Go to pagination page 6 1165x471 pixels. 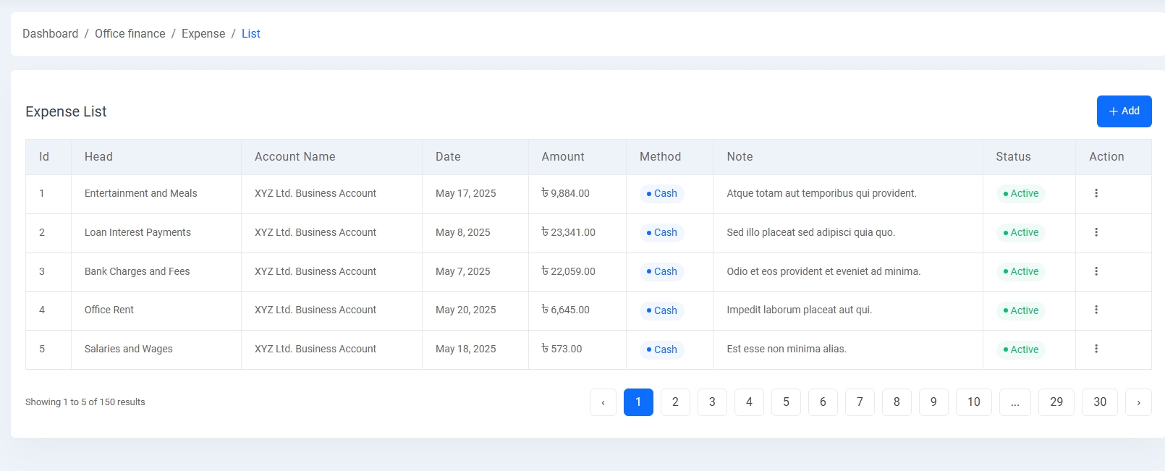(x=823, y=402)
